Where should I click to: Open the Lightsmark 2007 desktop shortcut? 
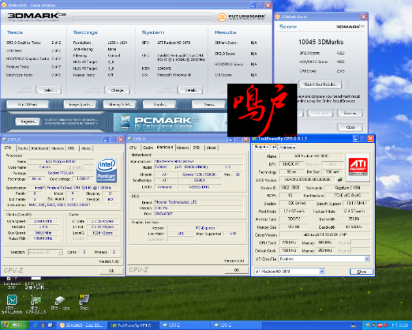[12, 283]
